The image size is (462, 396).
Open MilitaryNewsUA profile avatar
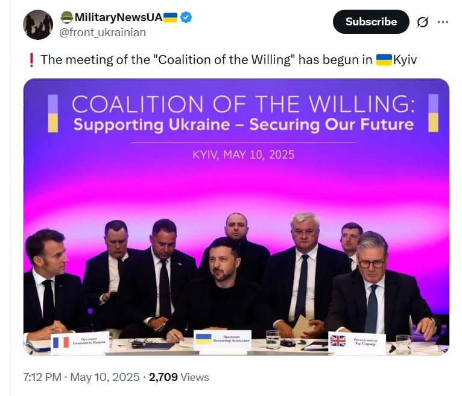coord(38,25)
